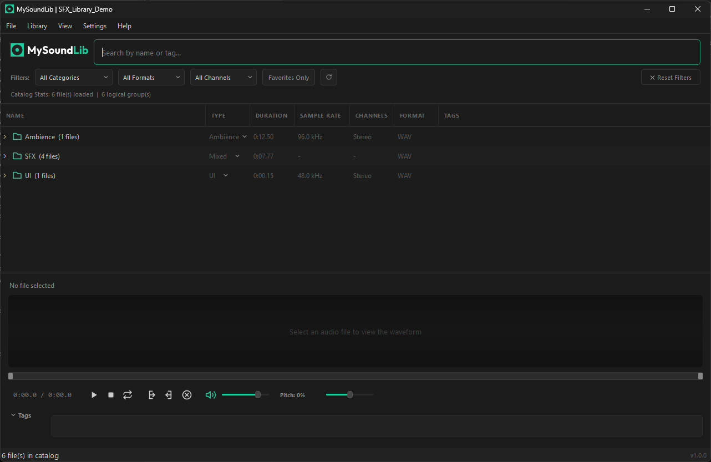The image size is (711, 462).
Task: Click the v1.0.0 version label
Action: point(699,456)
